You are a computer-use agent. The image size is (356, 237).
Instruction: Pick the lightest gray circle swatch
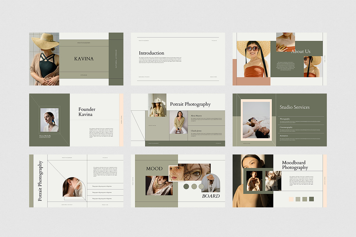(201, 186)
